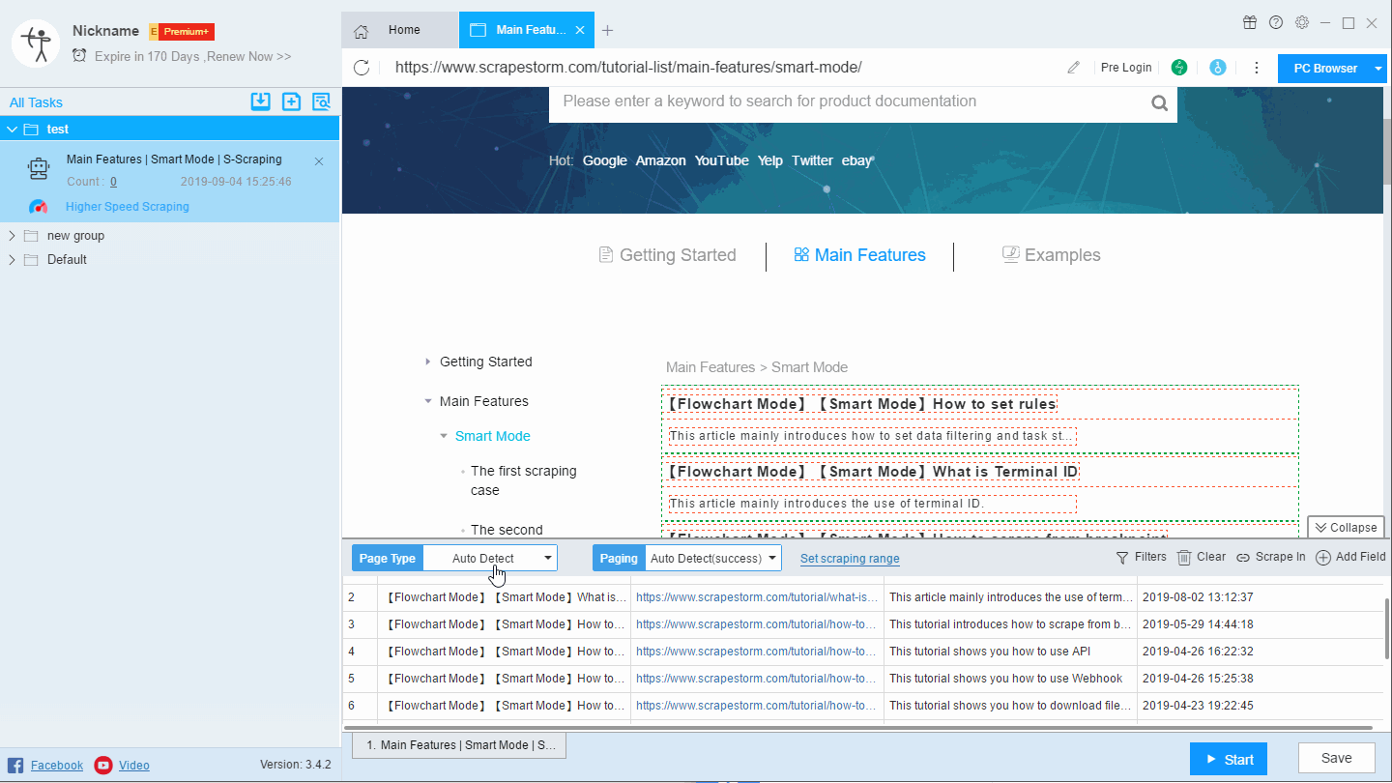Open the Filters funnel tool
This screenshot has height=783, width=1392.
(x=1142, y=557)
